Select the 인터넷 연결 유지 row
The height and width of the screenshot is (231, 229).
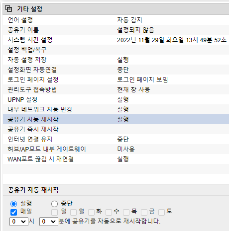pyautogui.click(x=116, y=139)
